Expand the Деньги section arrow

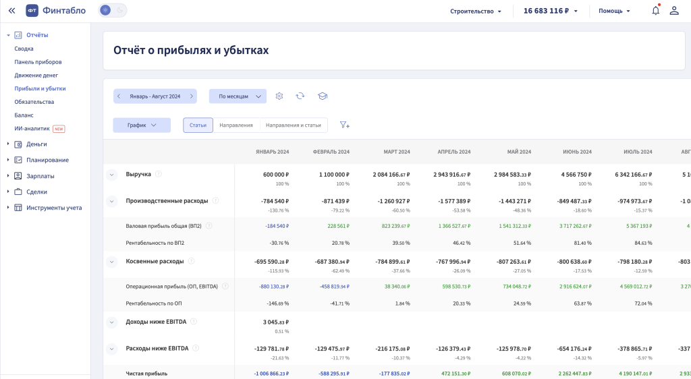point(8,144)
